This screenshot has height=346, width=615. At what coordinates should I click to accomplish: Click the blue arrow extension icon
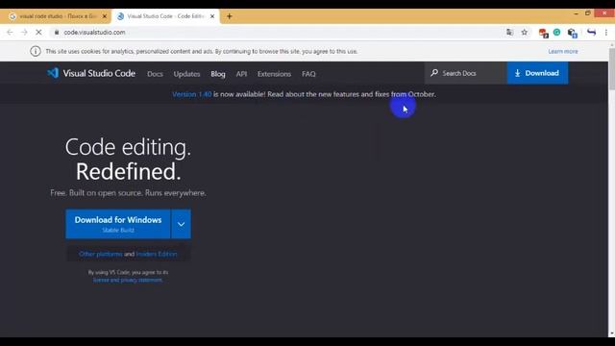(x=592, y=32)
